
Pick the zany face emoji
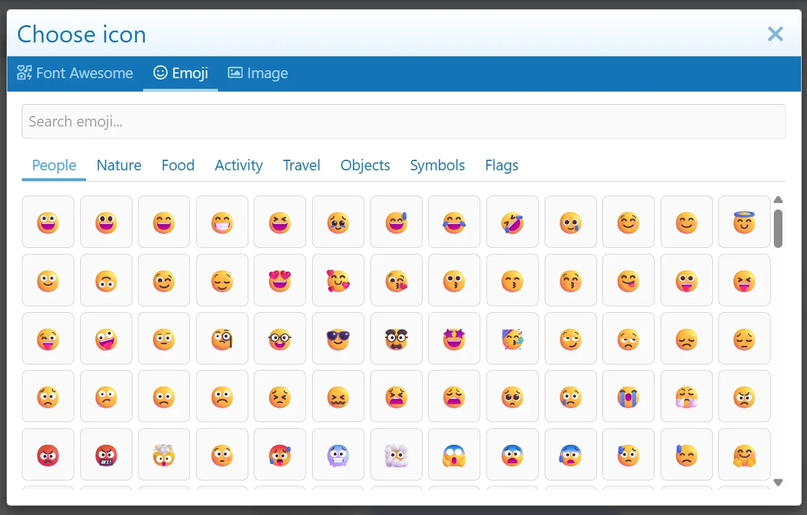point(106,339)
